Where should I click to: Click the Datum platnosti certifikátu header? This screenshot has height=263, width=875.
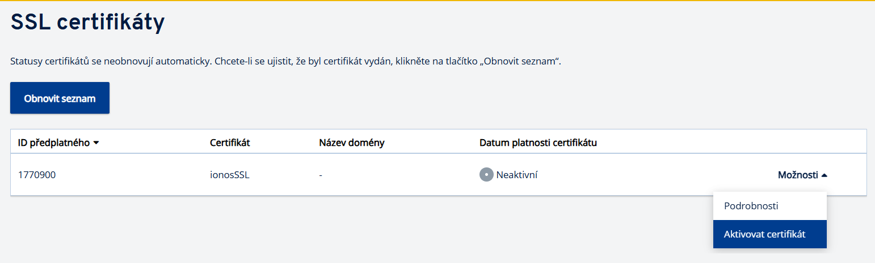538,143
